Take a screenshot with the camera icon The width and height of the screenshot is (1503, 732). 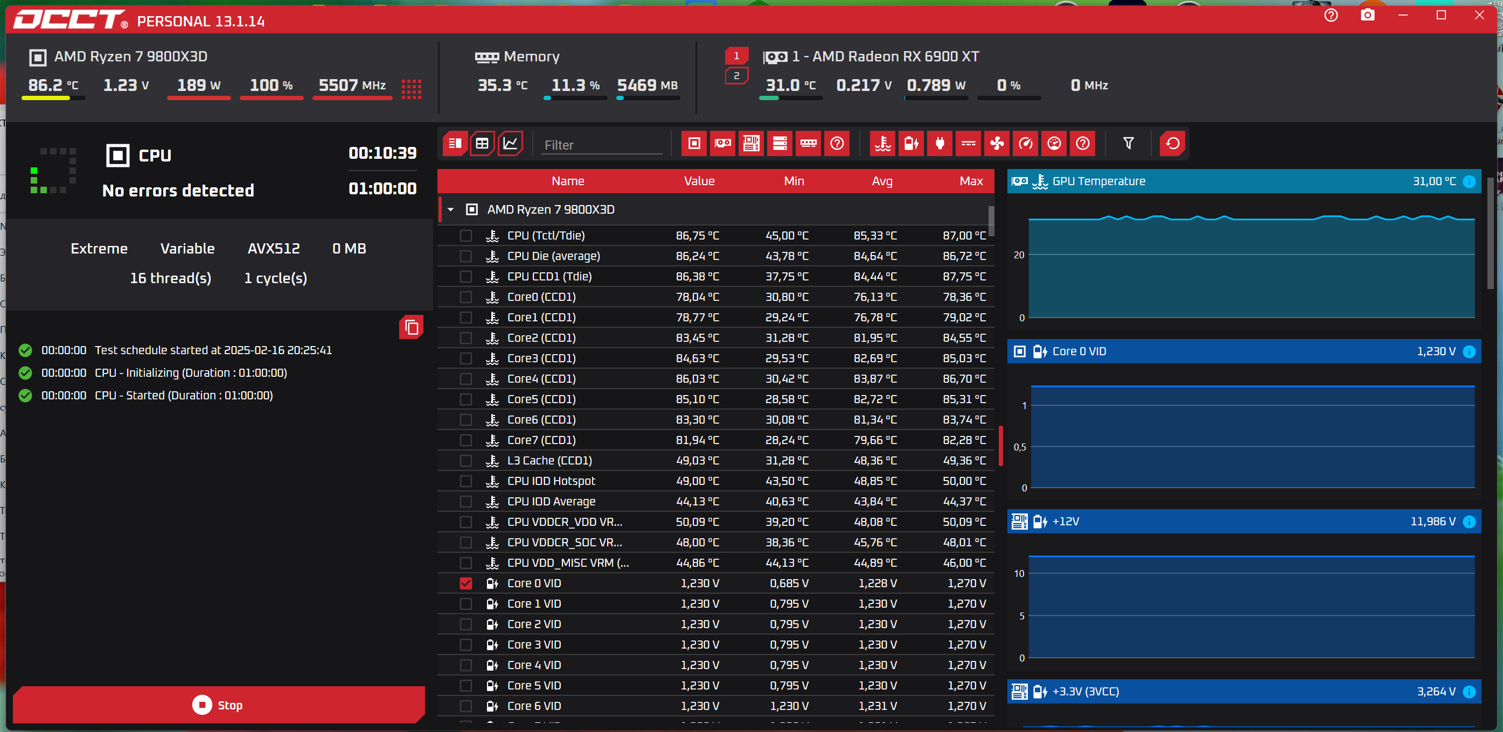pos(1367,15)
